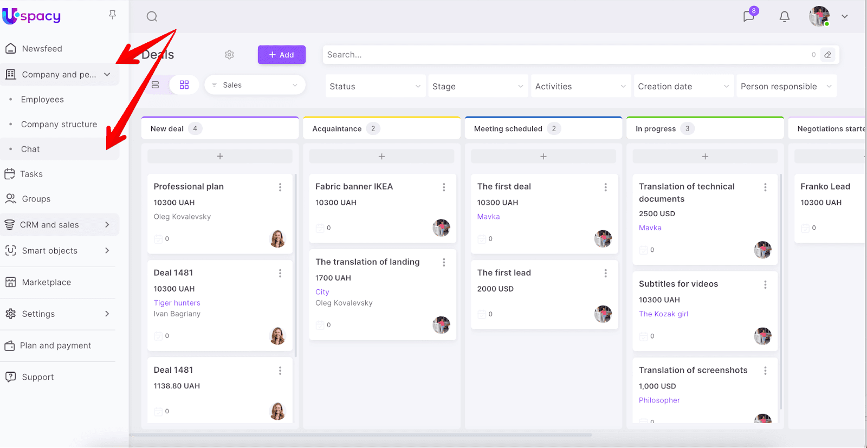The height and width of the screenshot is (448, 867).
Task: Switch to list view layout
Action: [x=156, y=85]
